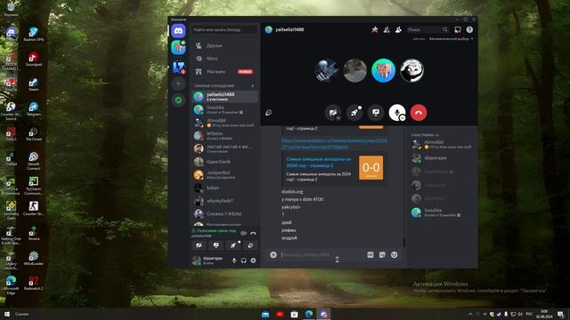Open orange 0-0 embed thumbnail
This screenshot has height=320, width=570.
click(x=370, y=168)
